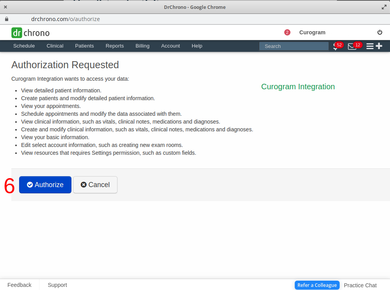Click 'Create and modify clinical information' item
The width and height of the screenshot is (390, 290).
click(x=137, y=130)
